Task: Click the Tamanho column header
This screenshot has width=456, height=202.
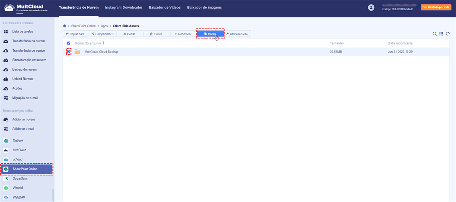Action: pos(337,43)
